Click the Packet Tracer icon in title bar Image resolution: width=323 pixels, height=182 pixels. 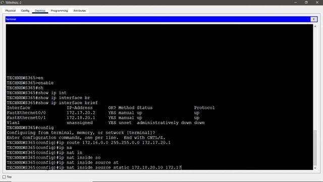coord(2,3)
